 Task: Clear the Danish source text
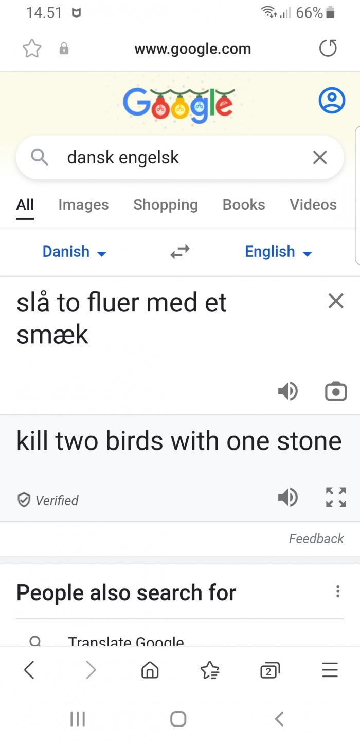pyautogui.click(x=336, y=301)
